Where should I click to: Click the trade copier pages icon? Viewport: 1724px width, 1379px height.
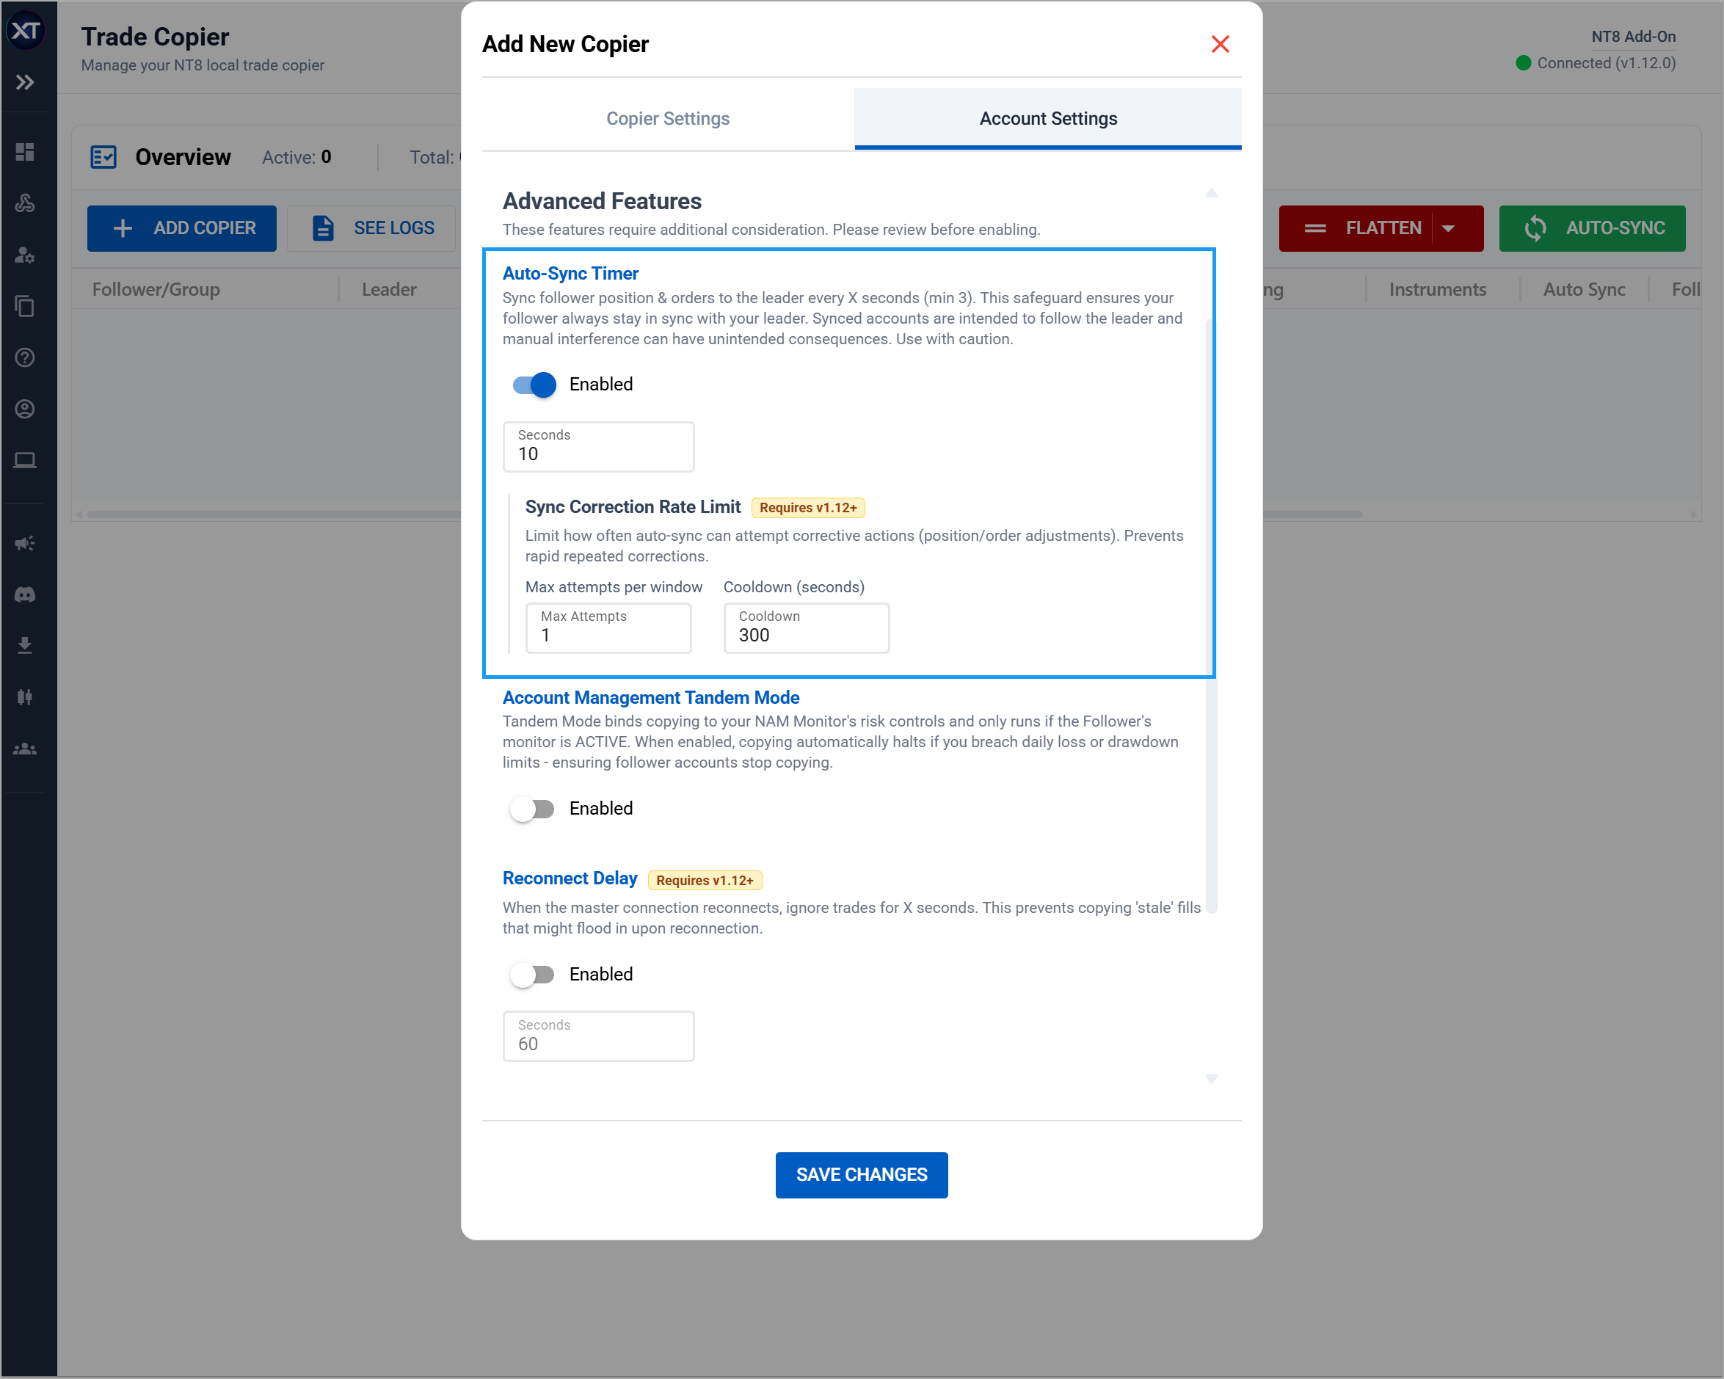tap(25, 306)
